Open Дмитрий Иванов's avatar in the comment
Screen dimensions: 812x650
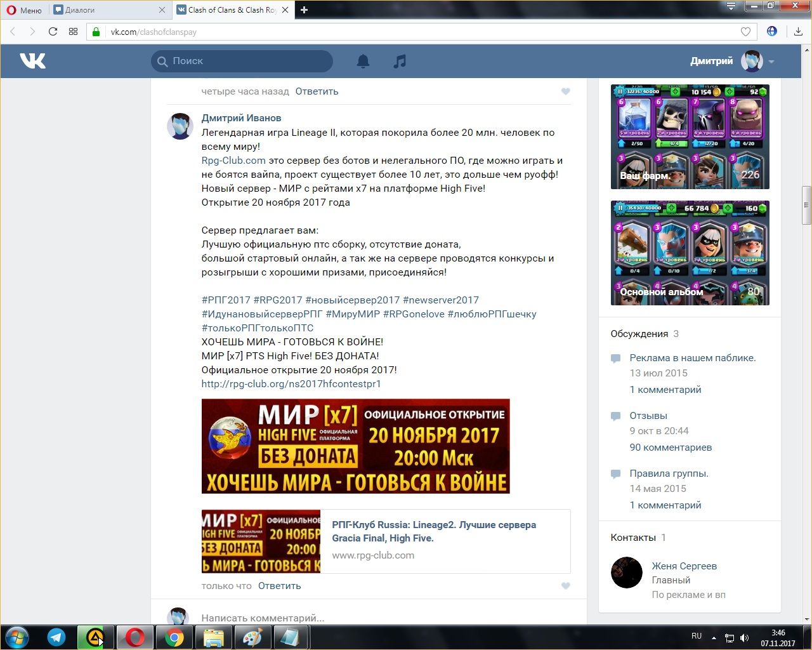[180, 126]
